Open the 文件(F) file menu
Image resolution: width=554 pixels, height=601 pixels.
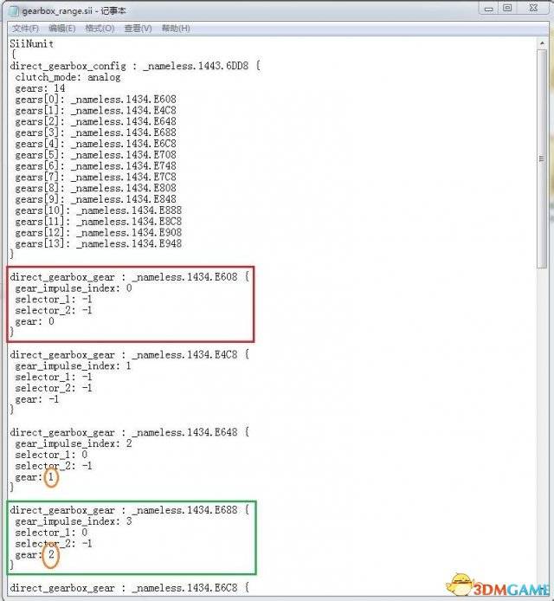(x=25, y=29)
